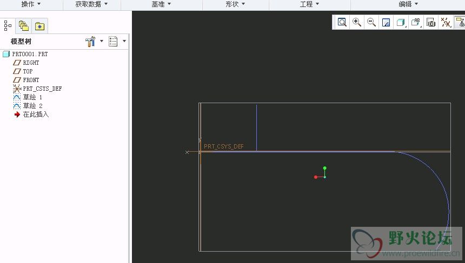Click the red insert-here arrow icon

tap(17, 114)
